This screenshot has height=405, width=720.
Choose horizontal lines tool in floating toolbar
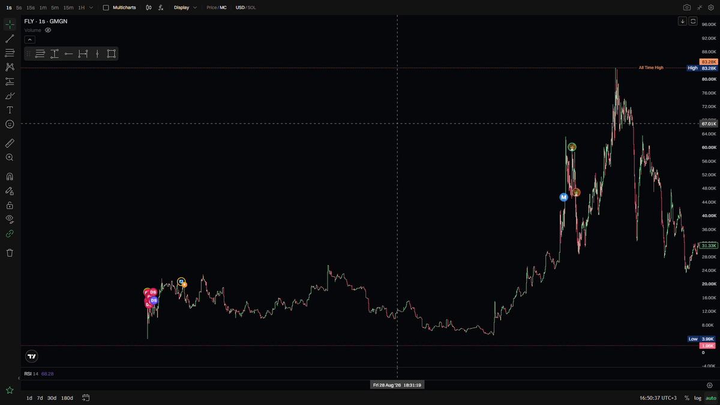40,54
